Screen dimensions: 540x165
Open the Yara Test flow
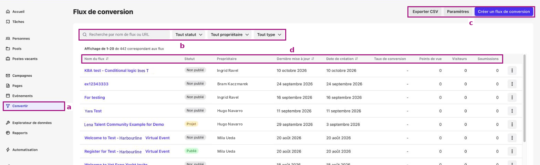[93, 111]
